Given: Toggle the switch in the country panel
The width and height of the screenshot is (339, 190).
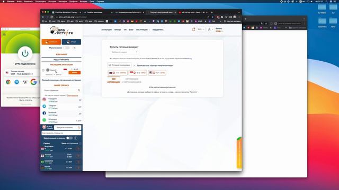Looking at the screenshot, I should pyautogui.click(x=69, y=138).
